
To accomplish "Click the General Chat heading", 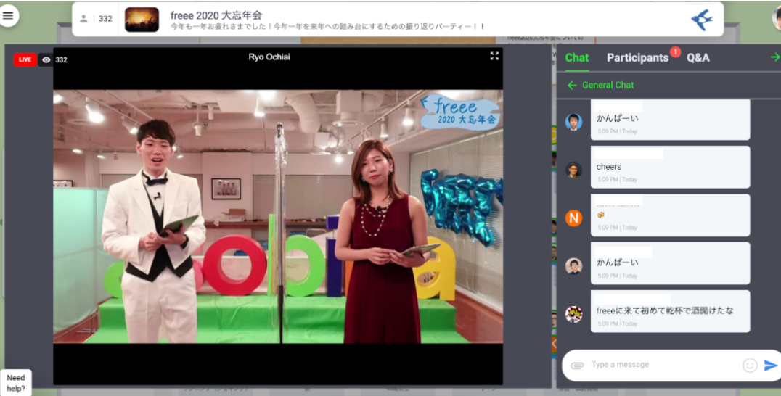I will click(x=608, y=85).
